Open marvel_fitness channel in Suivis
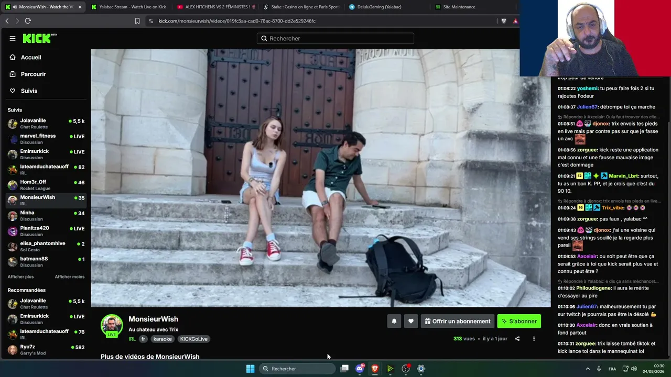 coord(46,139)
